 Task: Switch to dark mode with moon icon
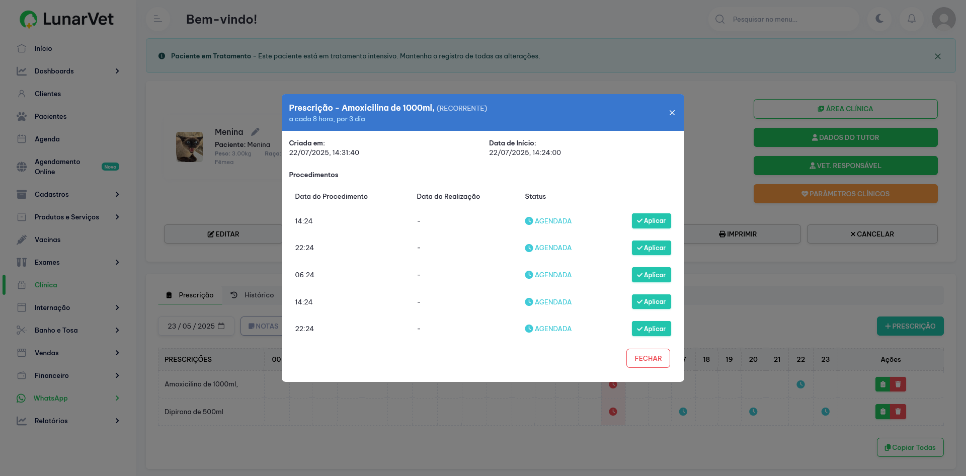pyautogui.click(x=879, y=19)
